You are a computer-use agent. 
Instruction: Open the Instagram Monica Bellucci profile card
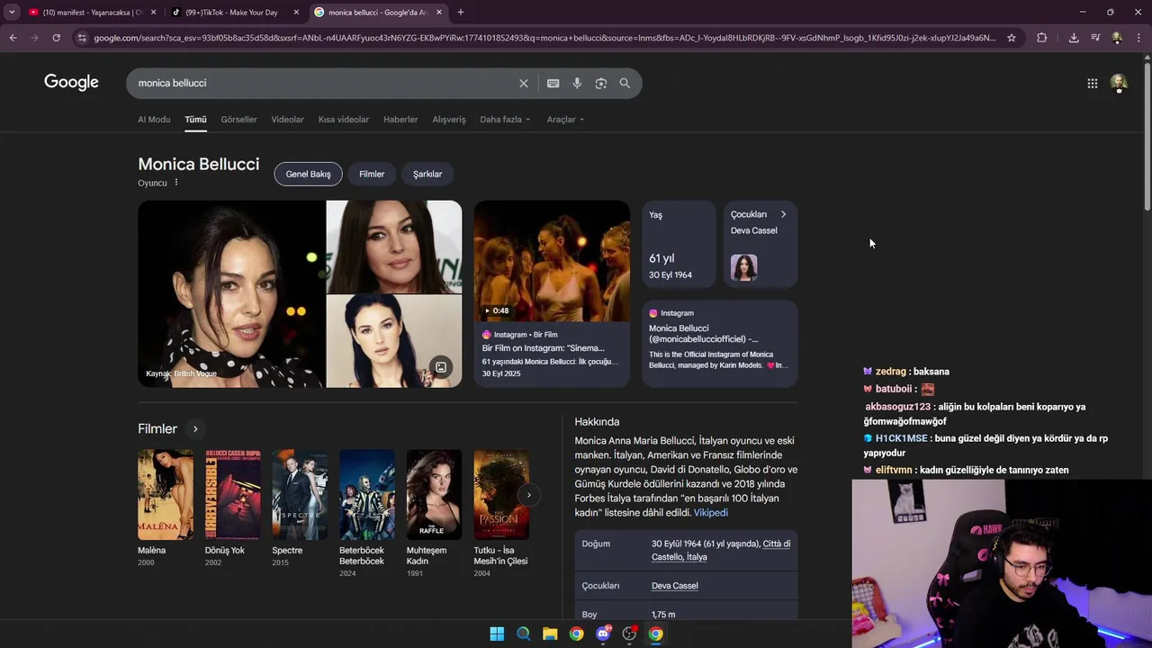(720, 343)
